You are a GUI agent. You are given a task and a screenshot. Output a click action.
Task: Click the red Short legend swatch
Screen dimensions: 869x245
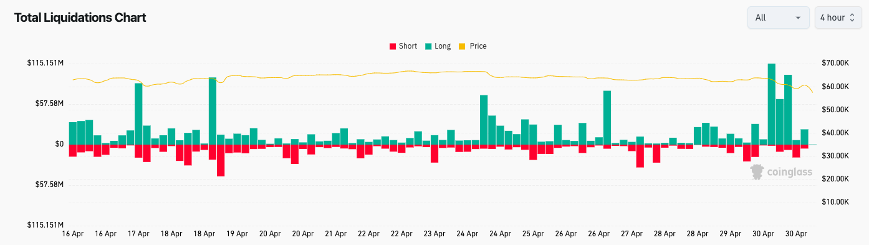click(x=393, y=47)
